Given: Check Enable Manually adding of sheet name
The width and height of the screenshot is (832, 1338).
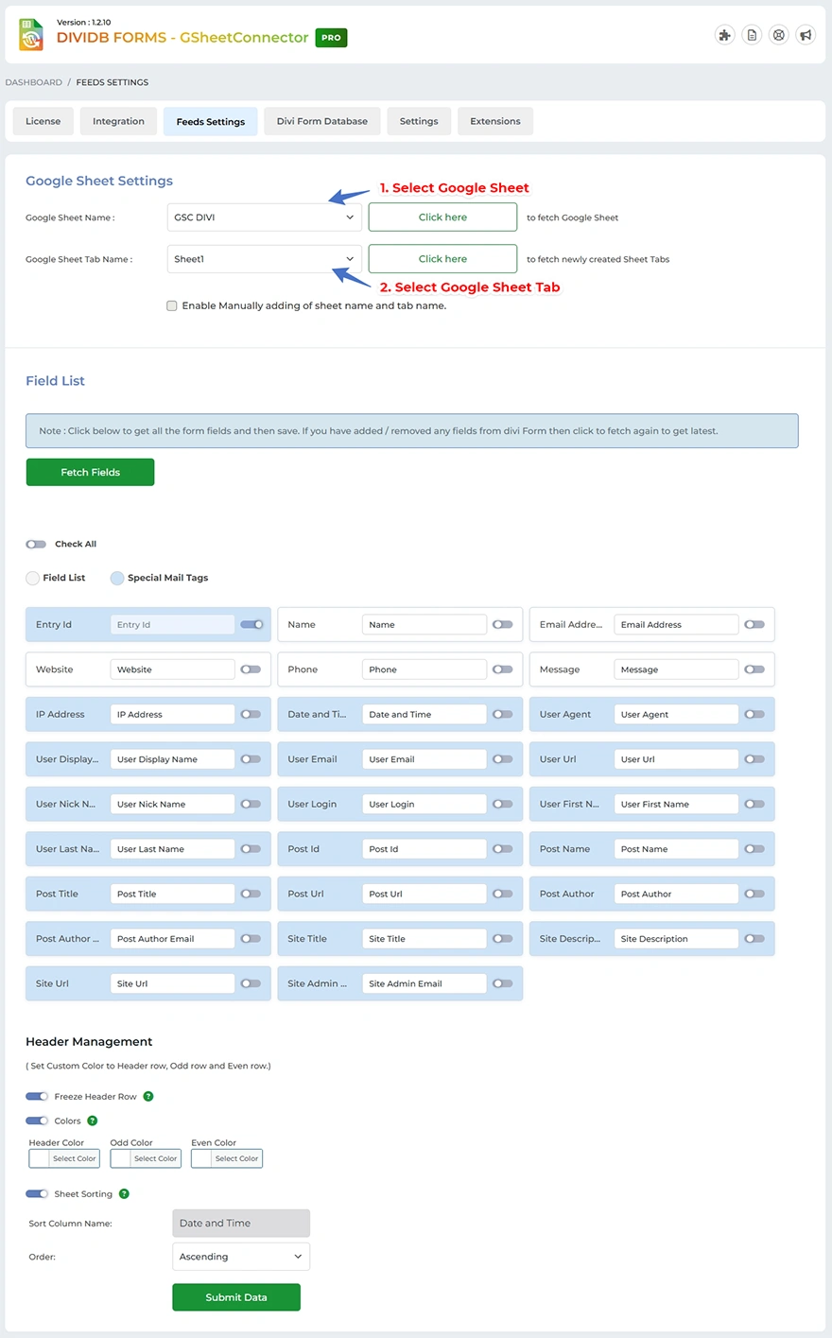Looking at the screenshot, I should click(x=171, y=305).
